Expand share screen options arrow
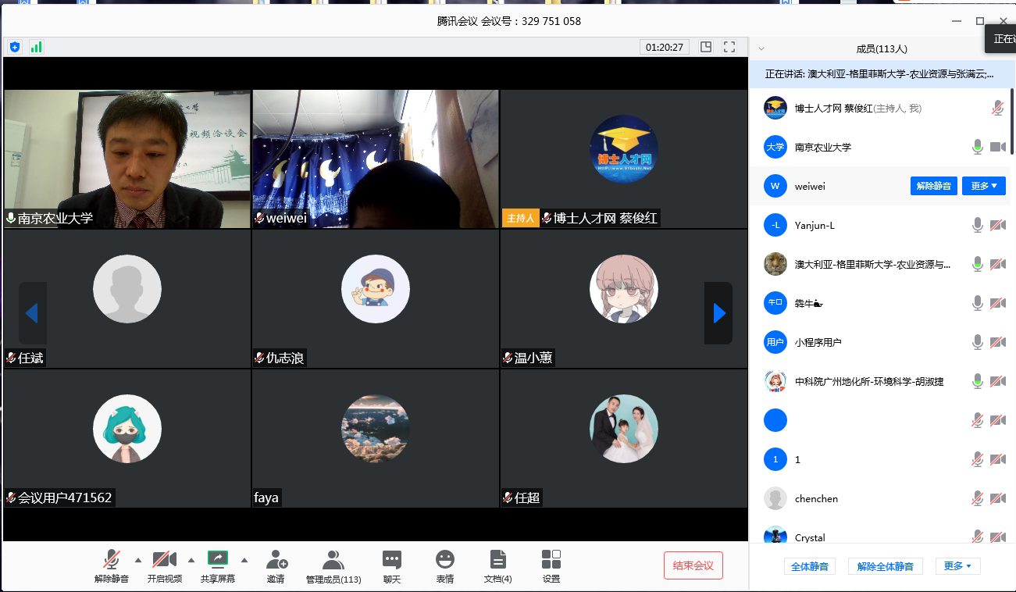 (244, 560)
